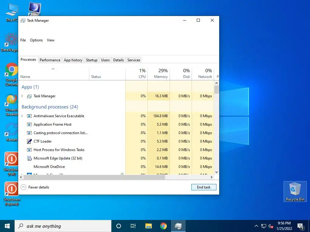
Task: Sort by the Status column header
Action: pyautogui.click(x=107, y=74)
